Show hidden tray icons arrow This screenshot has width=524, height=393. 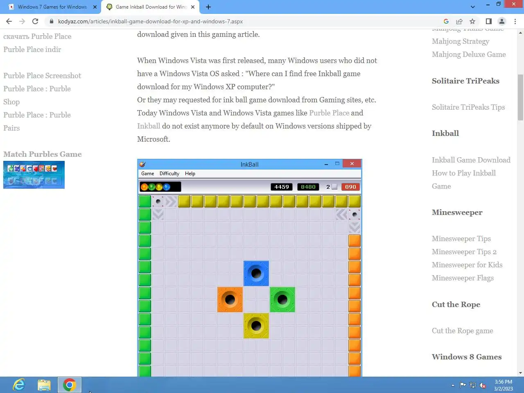click(x=453, y=385)
